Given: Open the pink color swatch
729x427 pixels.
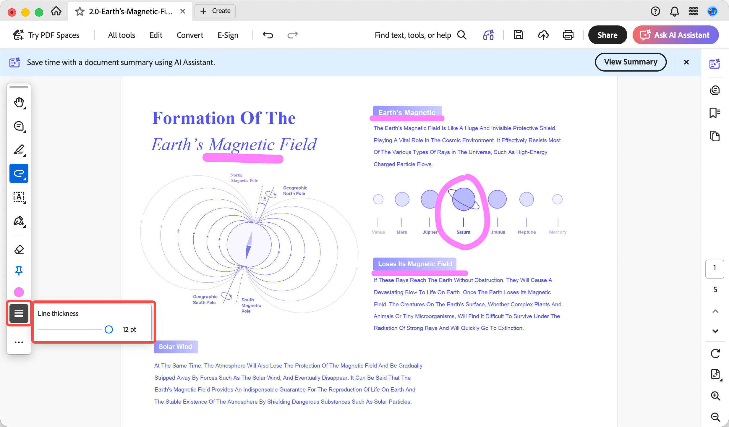Looking at the screenshot, I should tap(19, 292).
